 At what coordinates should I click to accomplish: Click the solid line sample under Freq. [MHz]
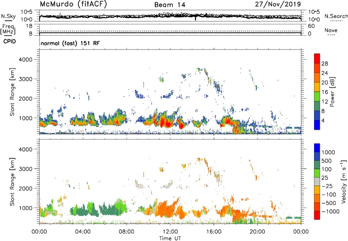tap(8, 35)
